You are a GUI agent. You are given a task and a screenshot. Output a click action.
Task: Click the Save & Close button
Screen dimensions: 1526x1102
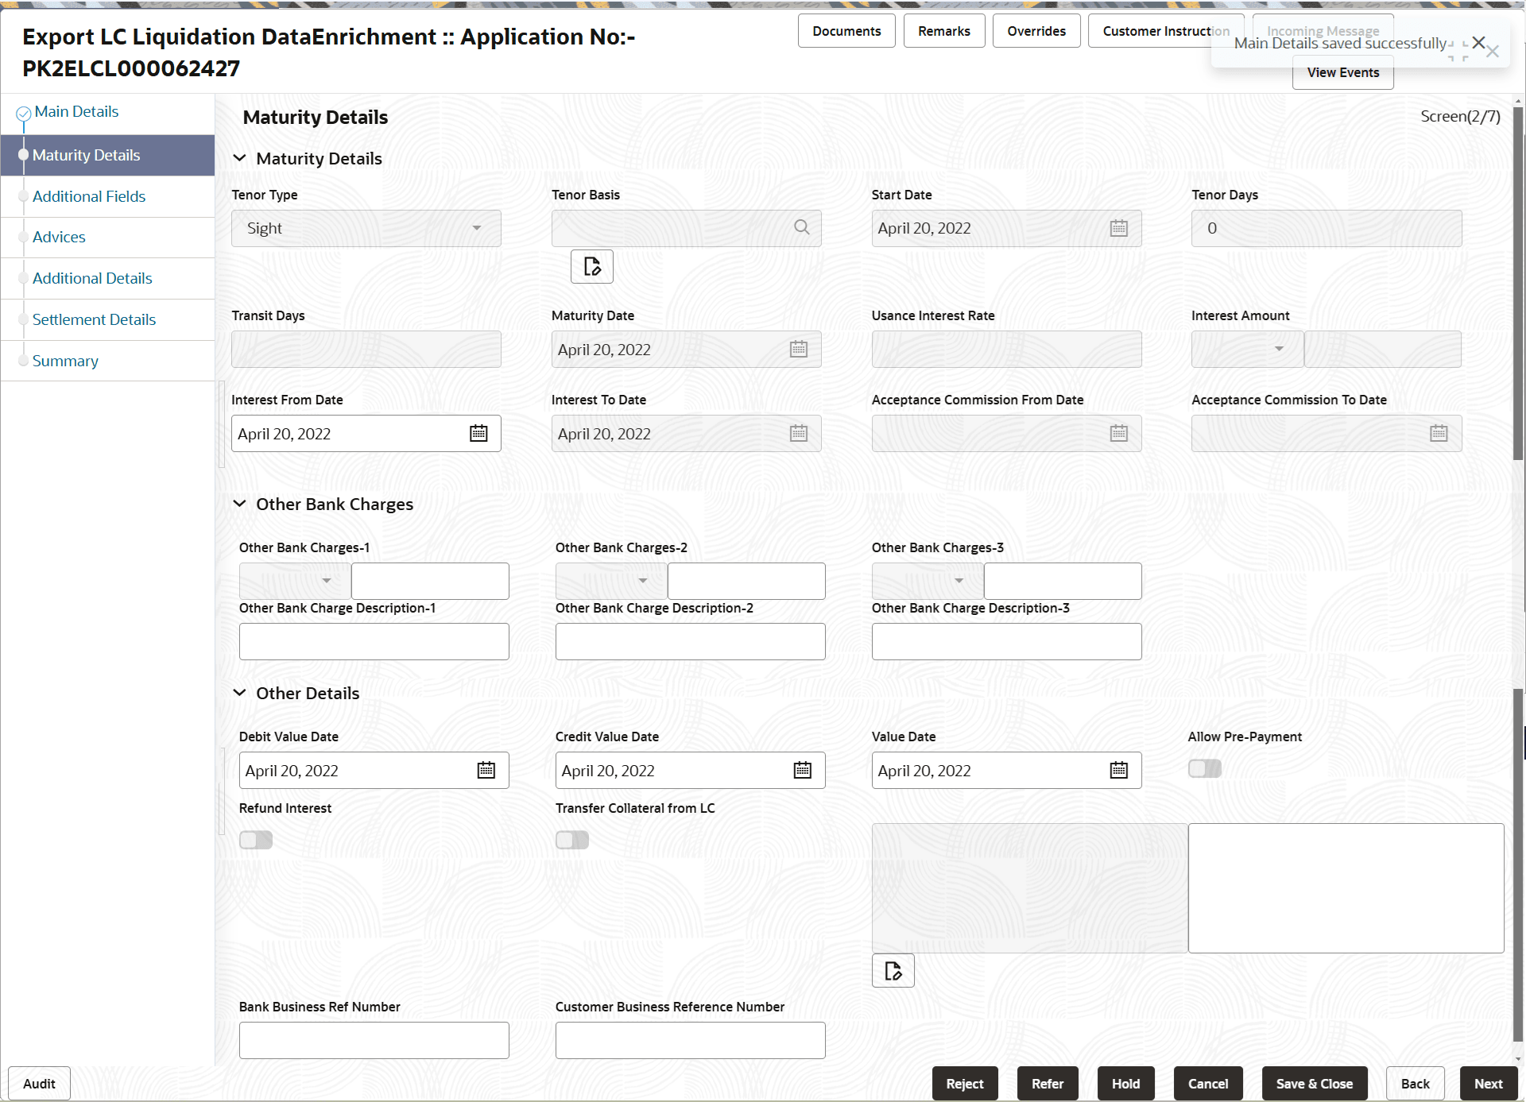pyautogui.click(x=1314, y=1084)
